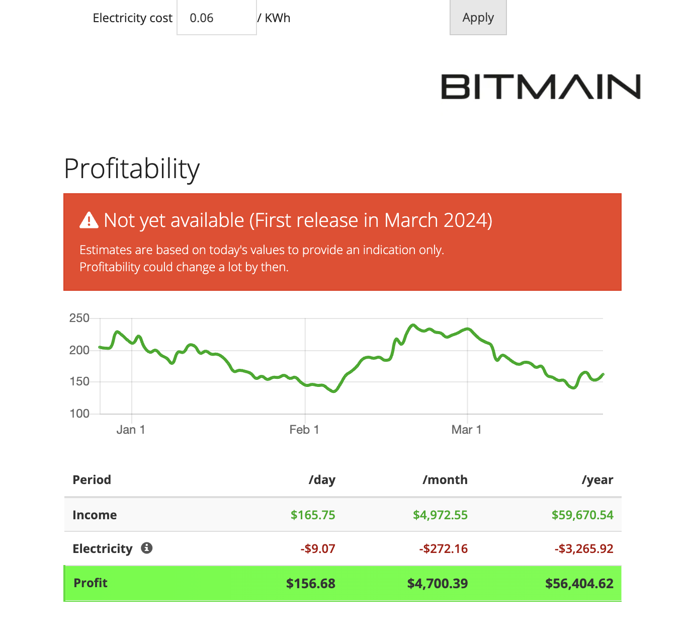Click the yearly electricity cost -$3,265.92
Image resolution: width=689 pixels, height=638 pixels.
click(584, 548)
